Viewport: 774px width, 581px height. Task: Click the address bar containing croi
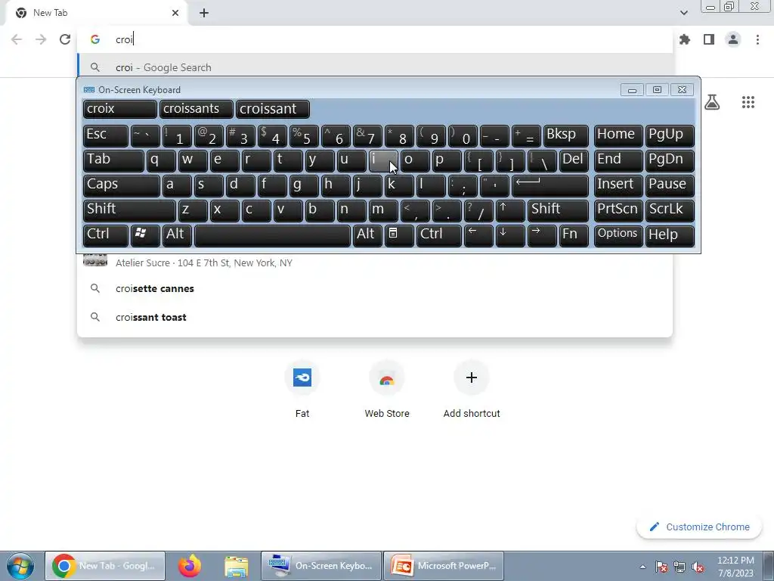tap(375, 39)
